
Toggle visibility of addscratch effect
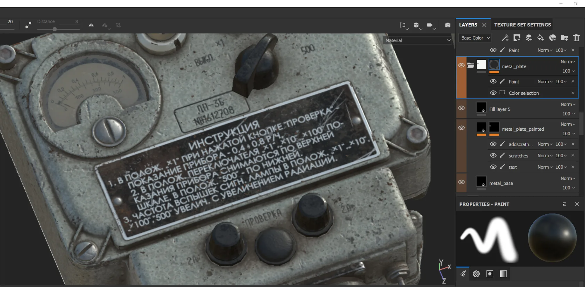(x=493, y=144)
